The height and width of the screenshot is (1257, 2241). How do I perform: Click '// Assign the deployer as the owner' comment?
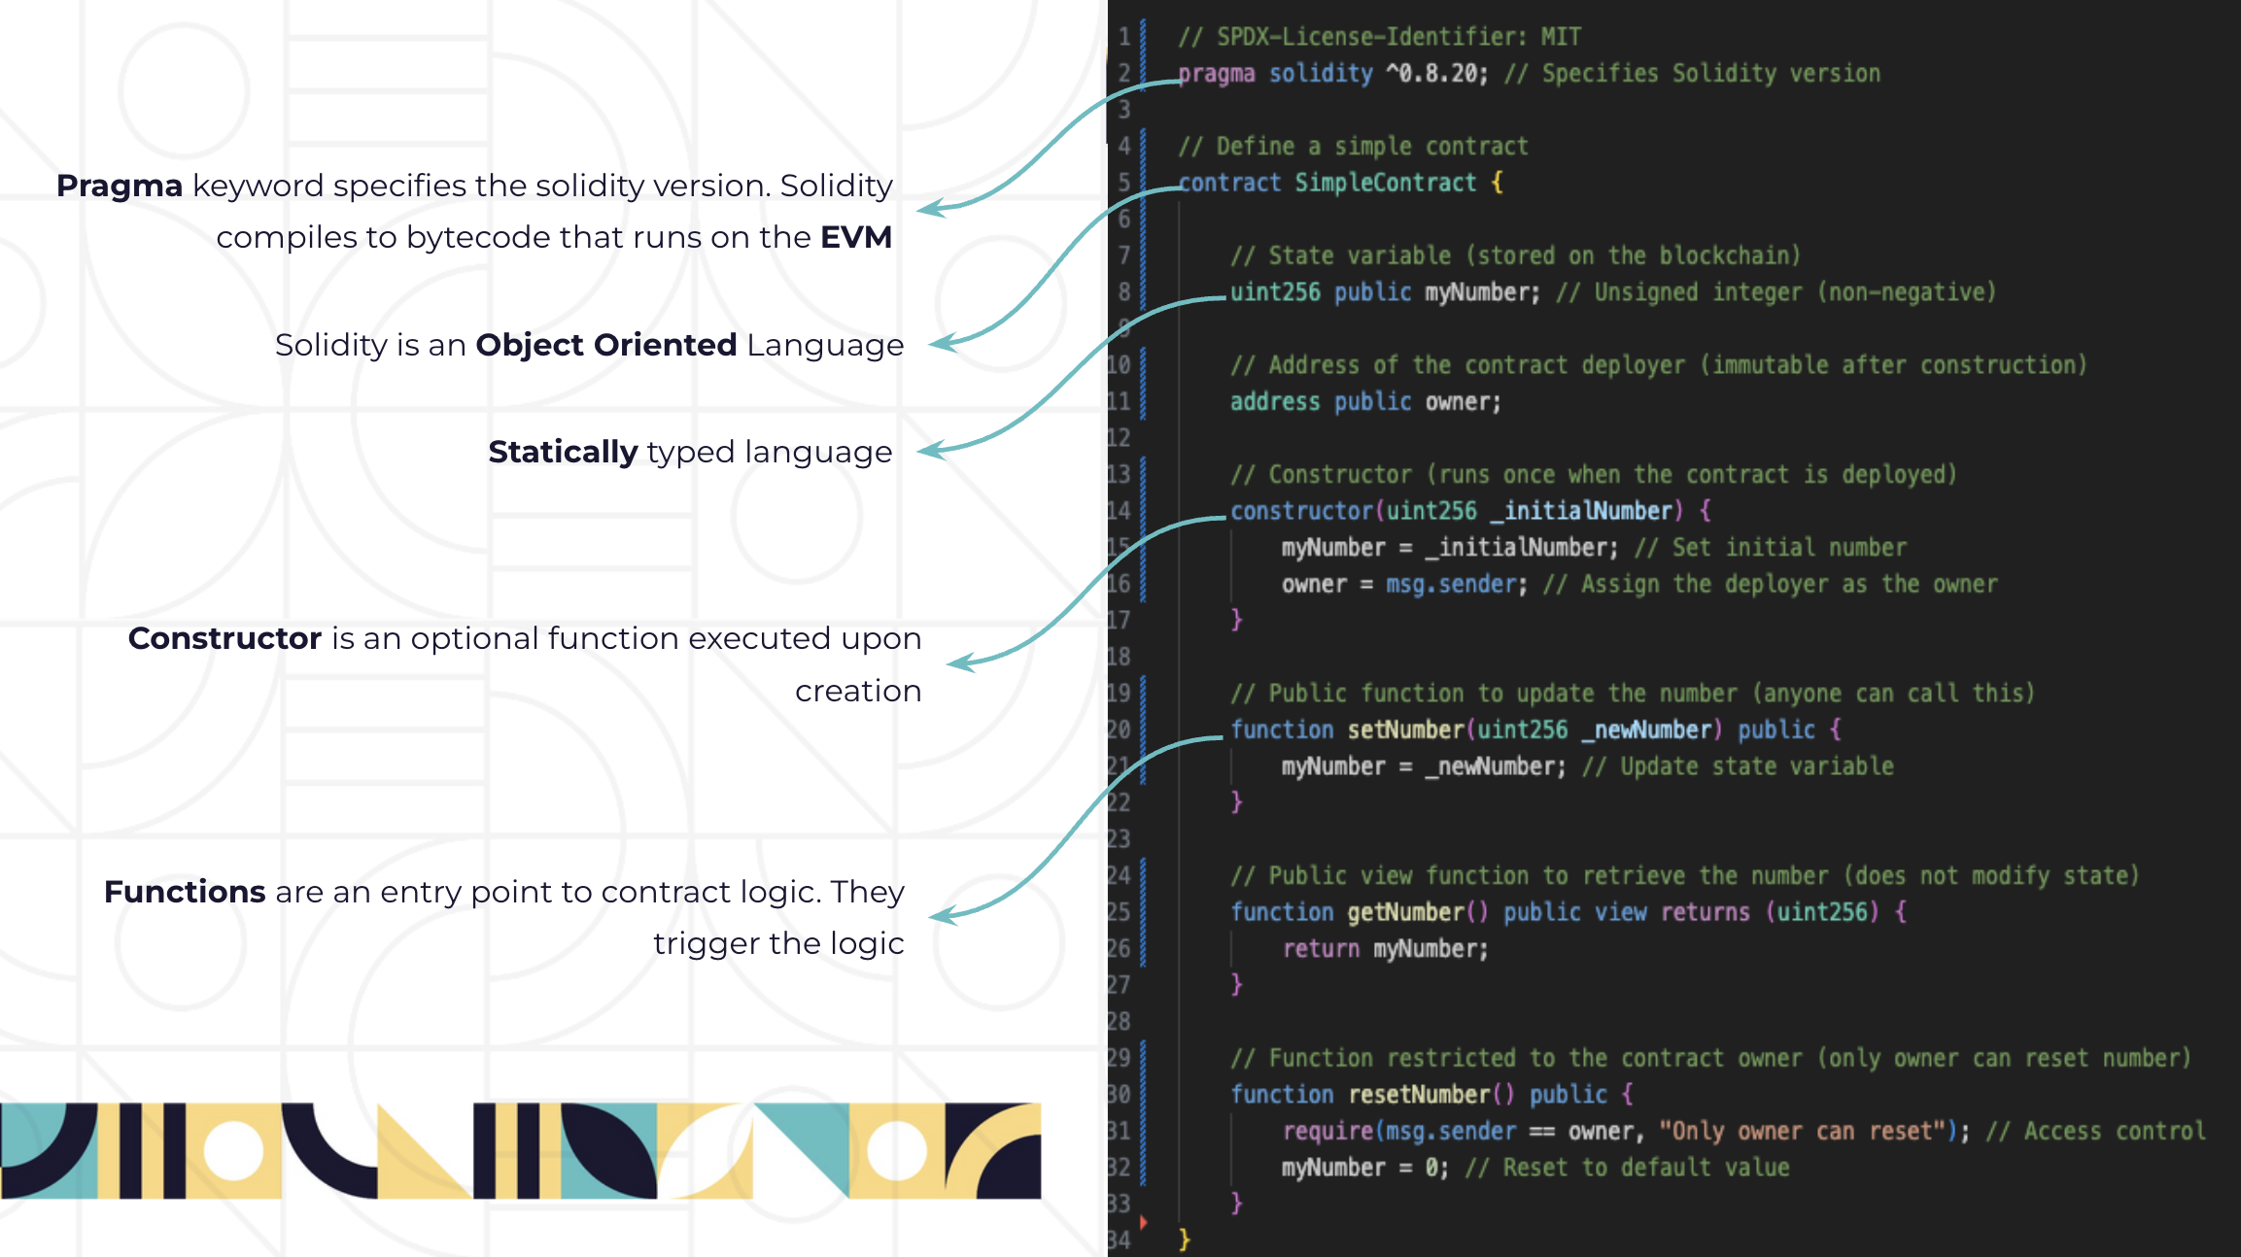pyautogui.click(x=1770, y=584)
